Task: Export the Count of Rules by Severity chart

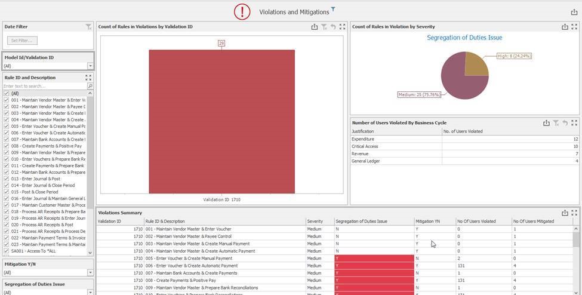Action: (565, 27)
